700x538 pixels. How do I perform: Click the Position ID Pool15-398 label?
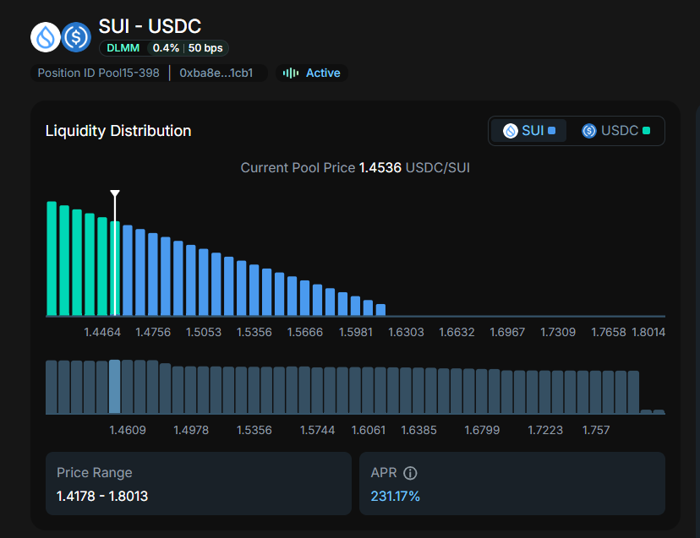pyautogui.click(x=98, y=73)
